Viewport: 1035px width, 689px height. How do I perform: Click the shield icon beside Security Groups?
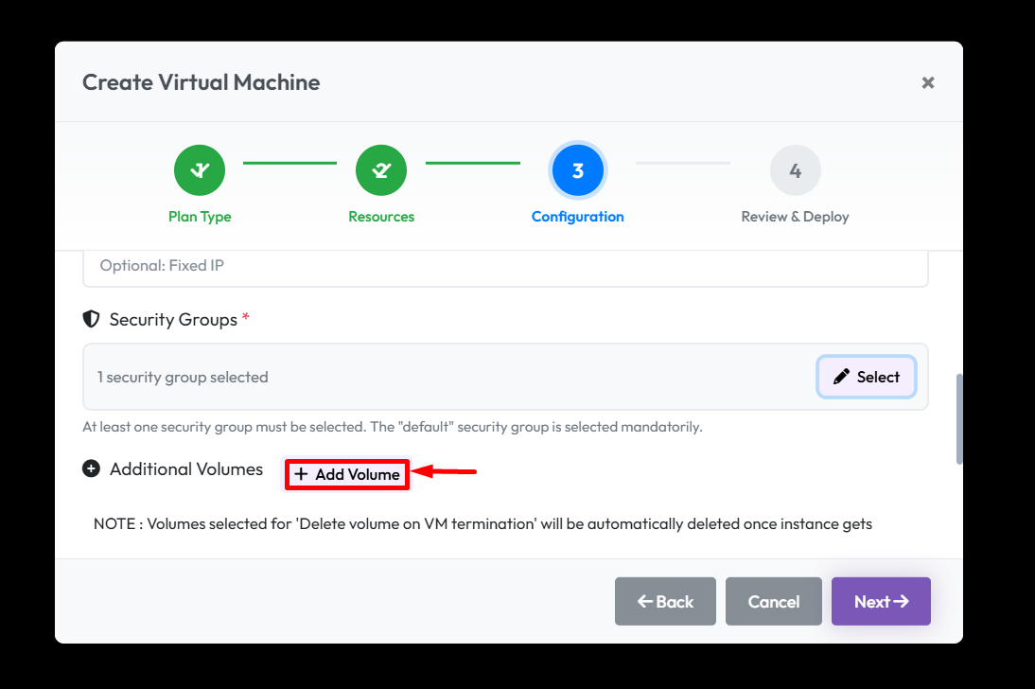91,320
